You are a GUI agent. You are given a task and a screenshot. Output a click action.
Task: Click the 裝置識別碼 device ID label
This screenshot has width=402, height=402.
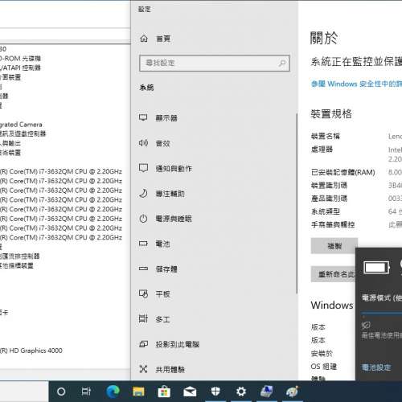pos(329,185)
